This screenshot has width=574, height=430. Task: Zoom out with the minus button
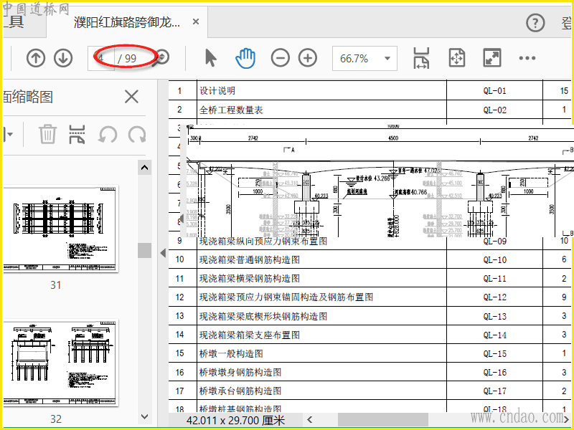click(281, 58)
